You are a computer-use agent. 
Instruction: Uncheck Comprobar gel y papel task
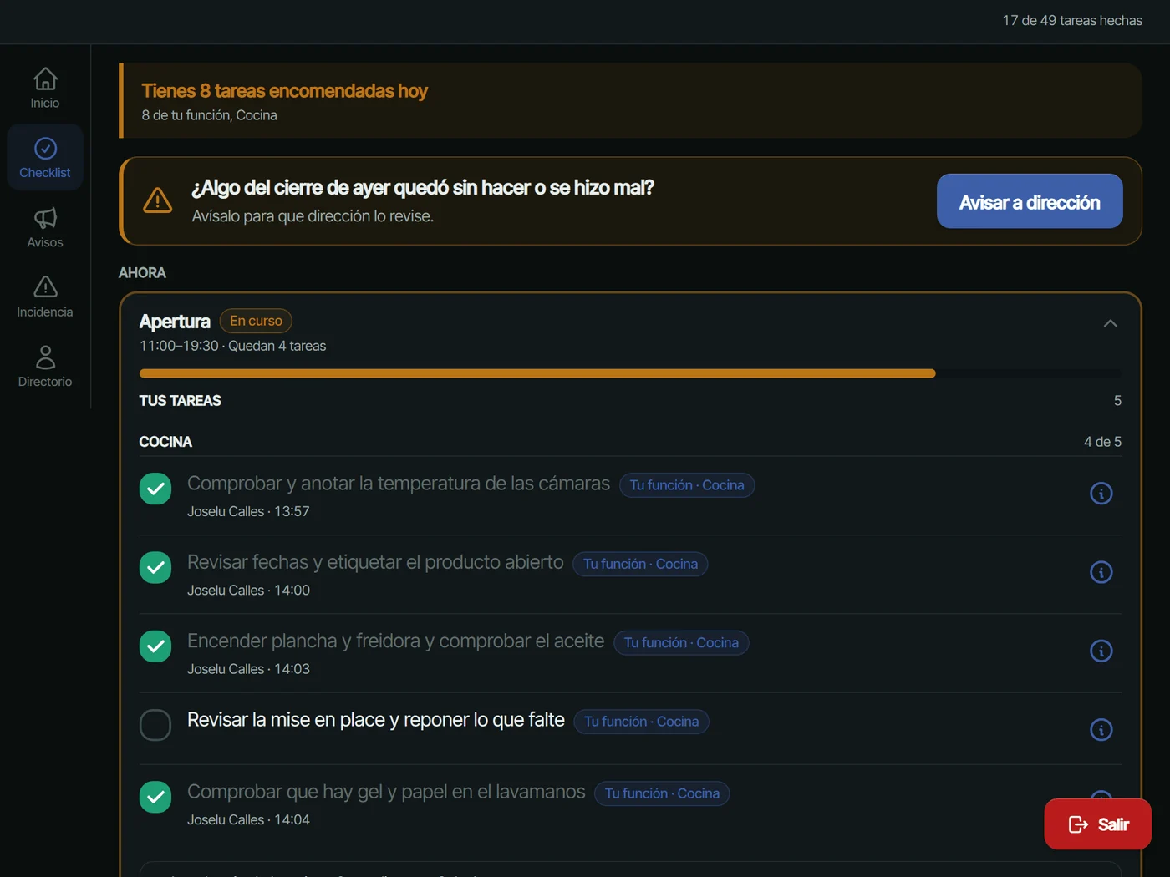[155, 797]
